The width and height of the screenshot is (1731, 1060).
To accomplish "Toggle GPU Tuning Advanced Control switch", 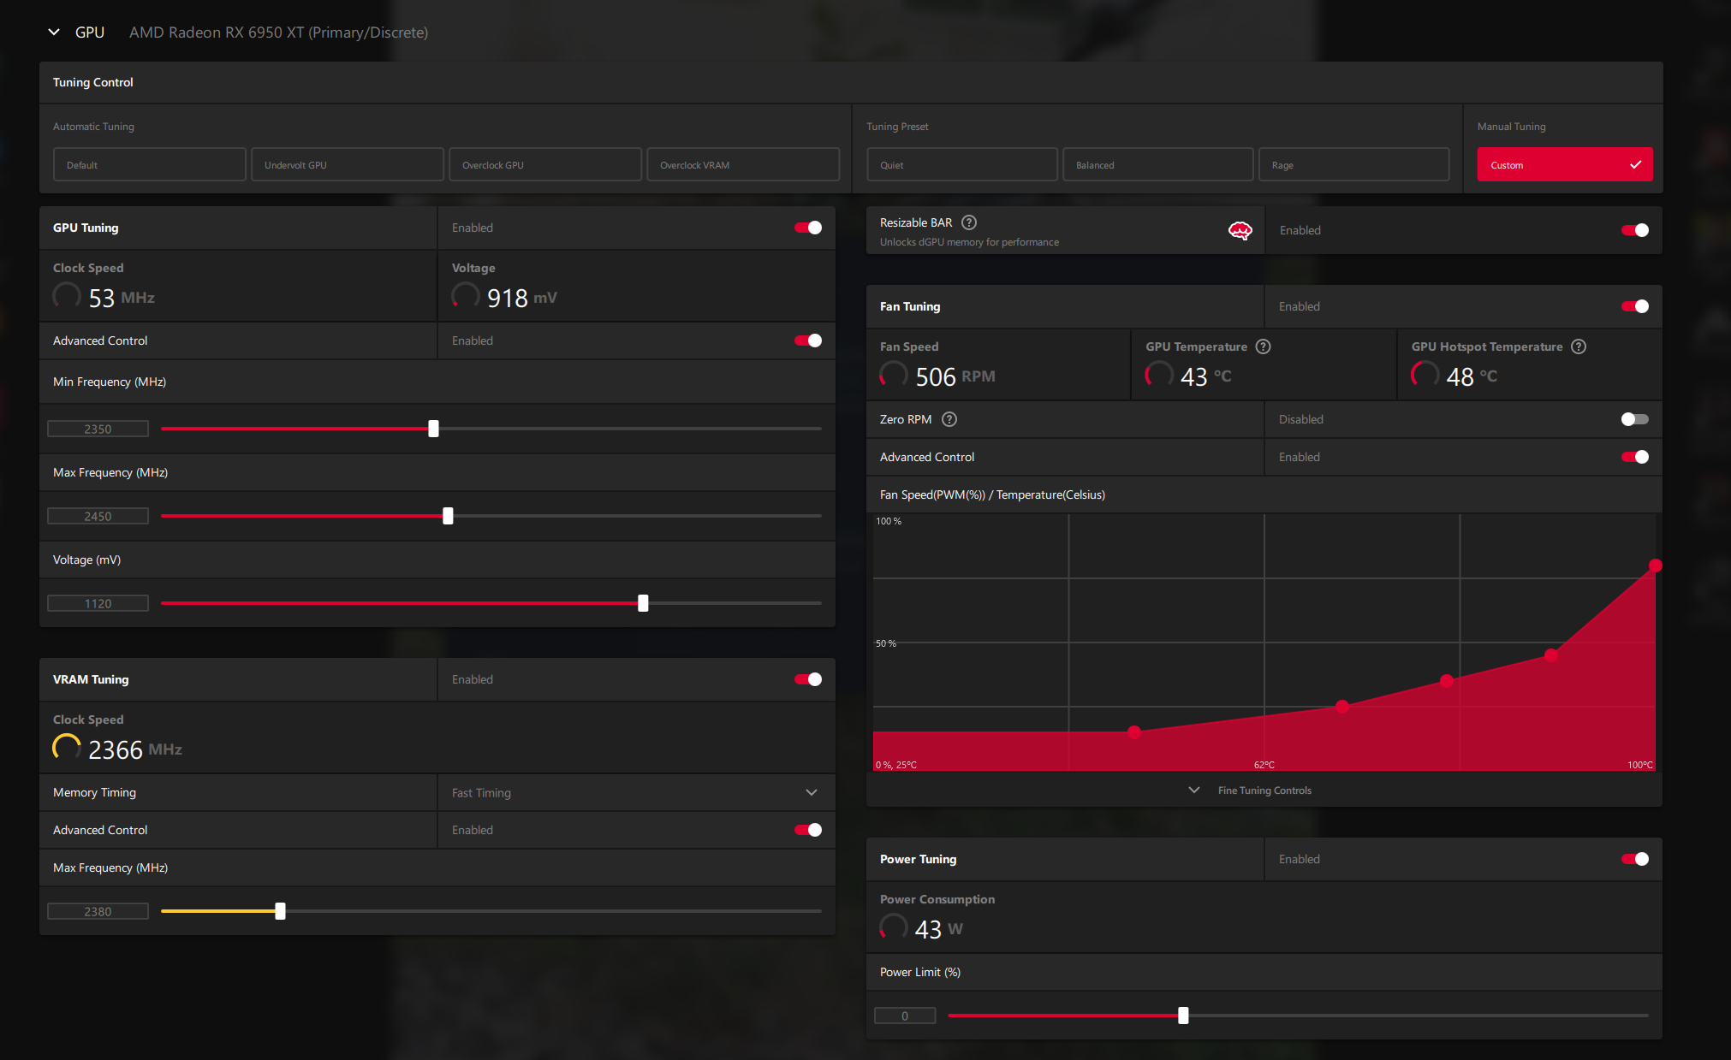I will click(x=808, y=341).
